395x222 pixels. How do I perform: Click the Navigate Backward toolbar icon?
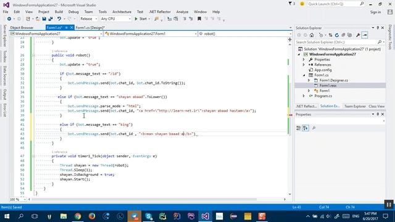tap(9, 19)
